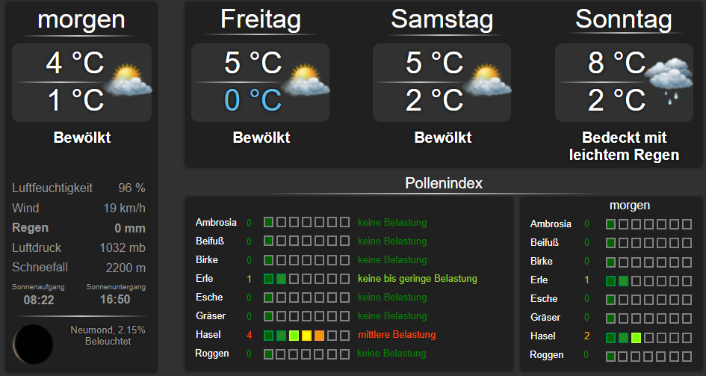Screen dimensions: 706x376
Task: Click Ambrosia entry in main pollen list
Action: point(216,223)
